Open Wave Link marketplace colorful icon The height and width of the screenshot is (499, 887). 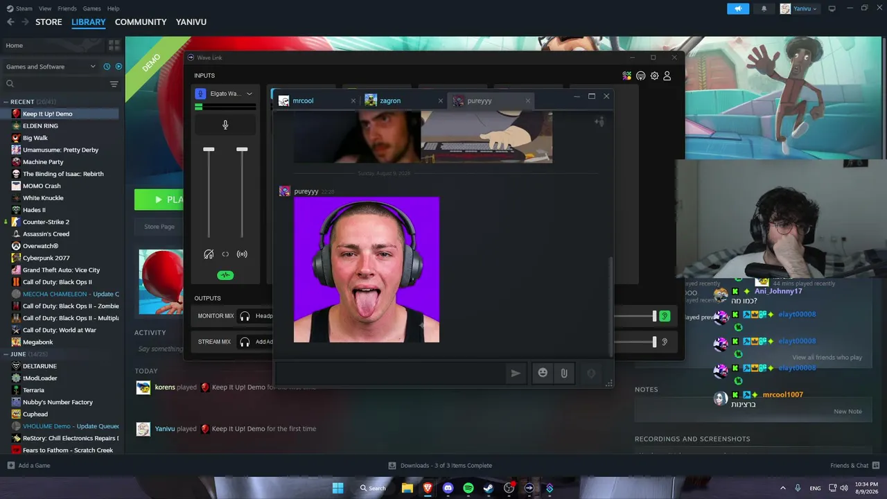click(627, 76)
